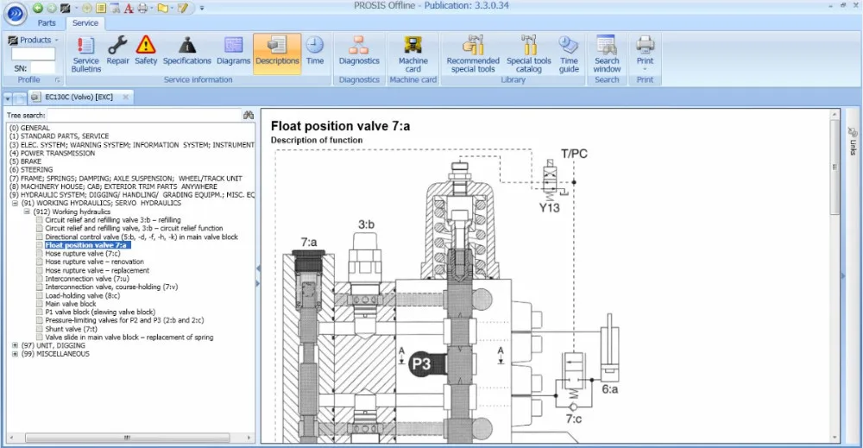Image resolution: width=863 pixels, height=448 pixels.
Task: Open the Special tools catalog
Action: point(529,54)
